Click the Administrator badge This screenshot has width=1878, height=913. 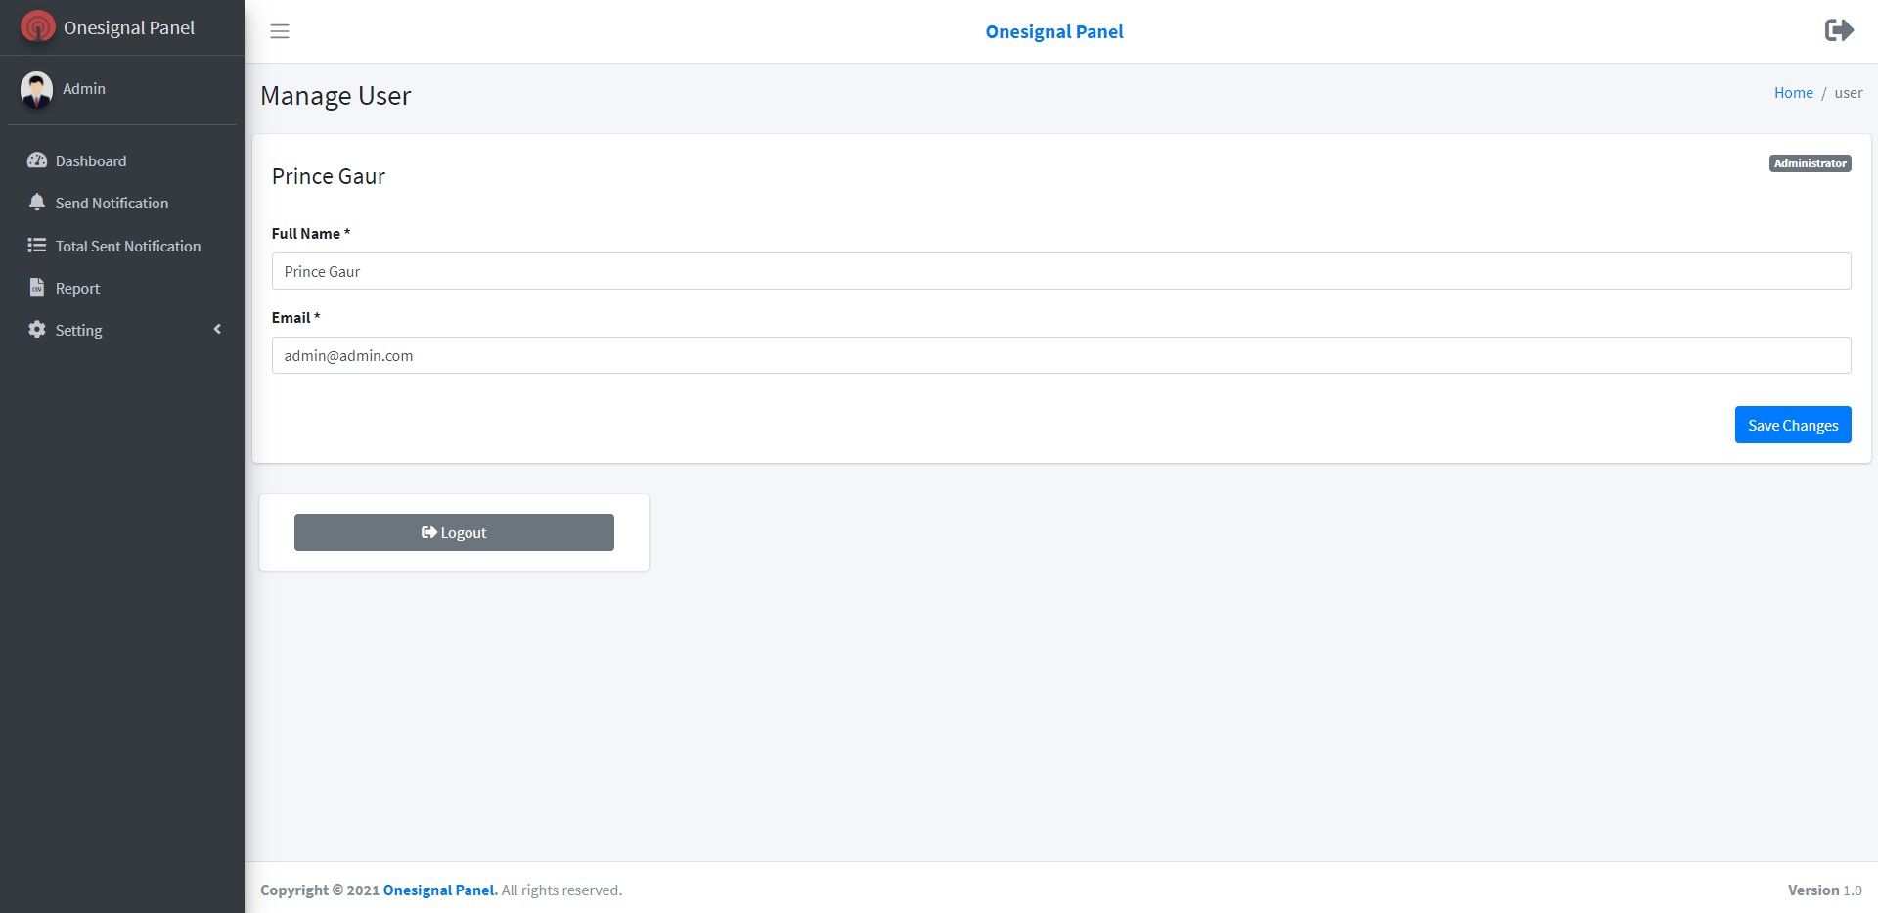click(x=1810, y=163)
